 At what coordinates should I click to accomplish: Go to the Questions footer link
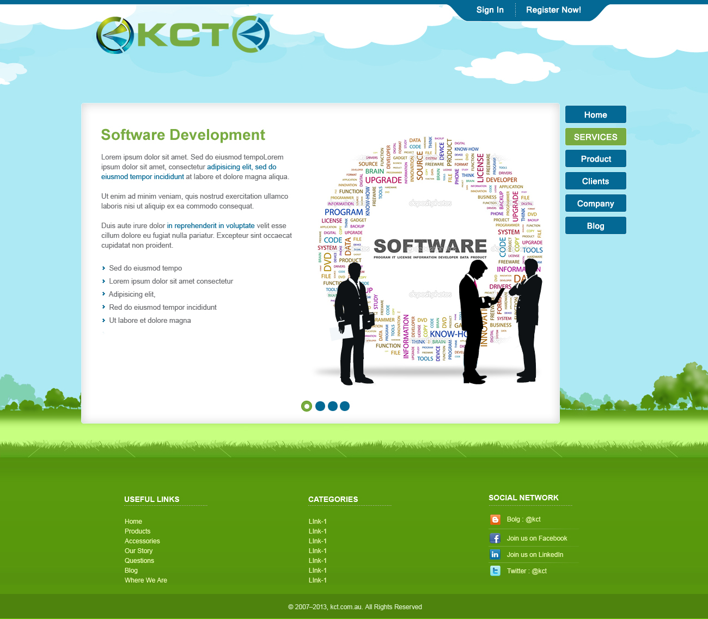tap(139, 561)
